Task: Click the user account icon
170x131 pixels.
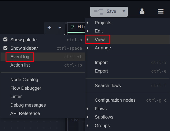Action: pos(142,11)
